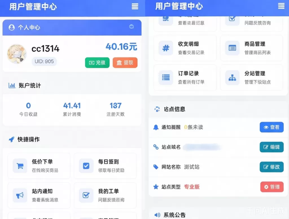Click the 订单记录 list icon
Image resolution: width=289 pixels, height=219 pixels.
click(x=166, y=77)
